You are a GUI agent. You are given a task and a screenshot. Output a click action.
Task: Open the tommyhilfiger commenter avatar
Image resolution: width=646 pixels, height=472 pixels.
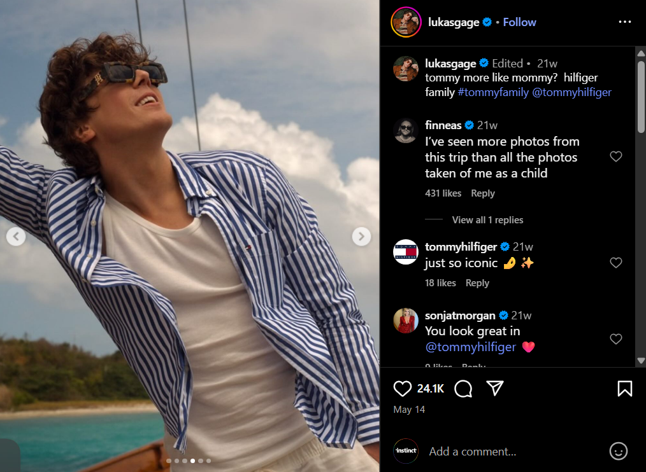point(406,253)
